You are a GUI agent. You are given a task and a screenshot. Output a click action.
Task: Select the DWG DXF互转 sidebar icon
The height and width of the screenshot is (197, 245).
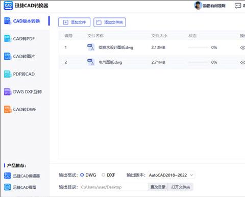tap(8, 92)
